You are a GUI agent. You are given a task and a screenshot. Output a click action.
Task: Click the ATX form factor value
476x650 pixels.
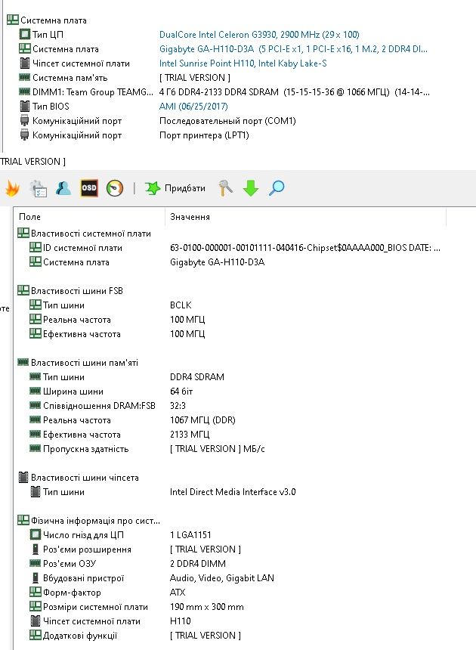click(178, 593)
